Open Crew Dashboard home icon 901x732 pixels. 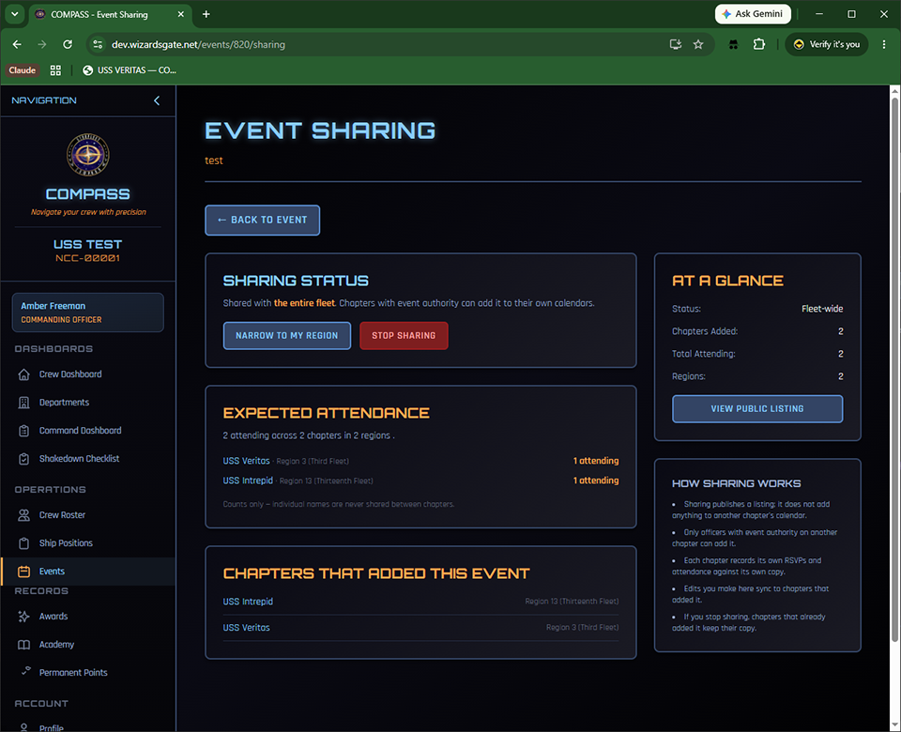pyautogui.click(x=23, y=374)
